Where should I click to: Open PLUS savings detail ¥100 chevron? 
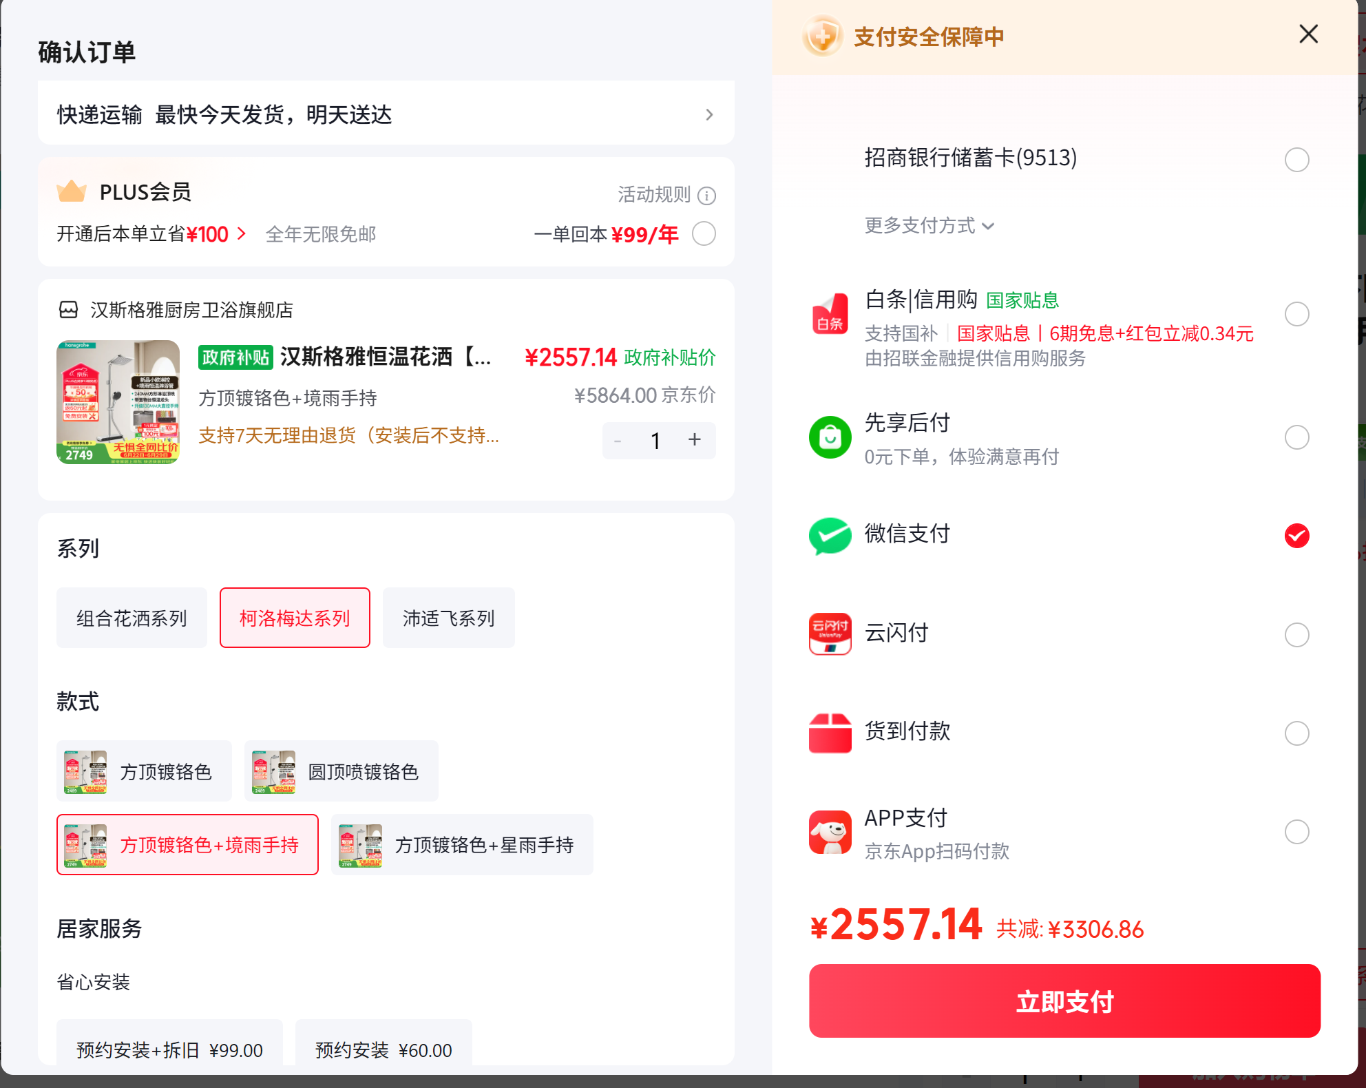click(x=242, y=234)
